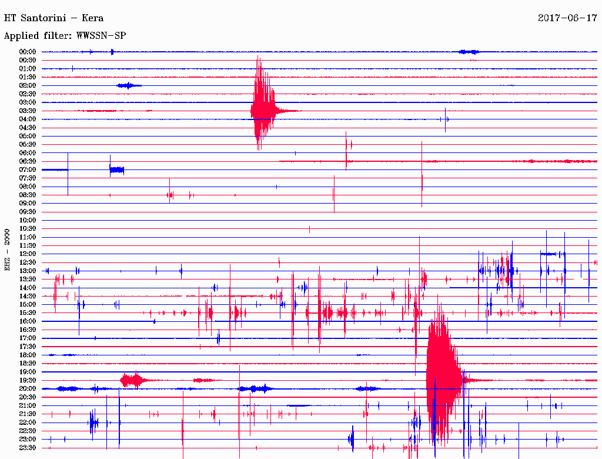The image size is (602, 459).
Task: Click the 21:30 time label
Action: (x=28, y=414)
